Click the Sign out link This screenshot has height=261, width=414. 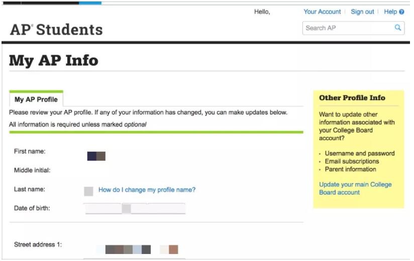point(362,12)
